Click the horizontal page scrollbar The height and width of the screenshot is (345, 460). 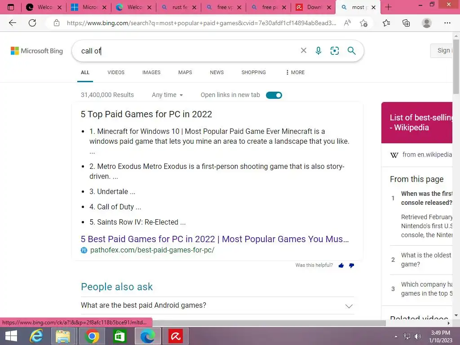[x=269, y=323]
